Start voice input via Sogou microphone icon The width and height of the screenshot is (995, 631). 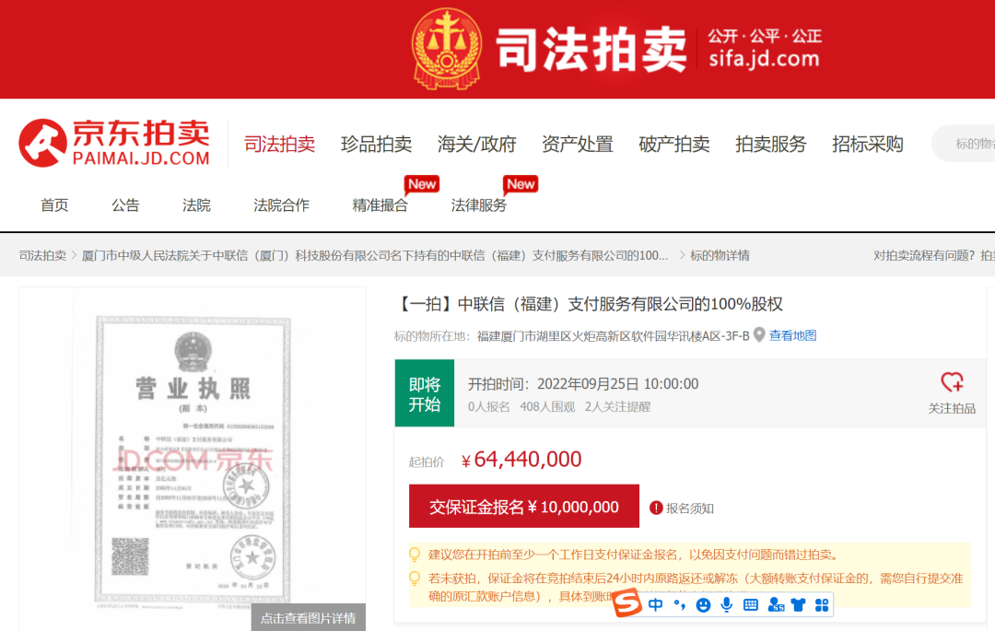[725, 605]
